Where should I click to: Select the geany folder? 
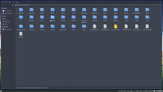(116, 11)
